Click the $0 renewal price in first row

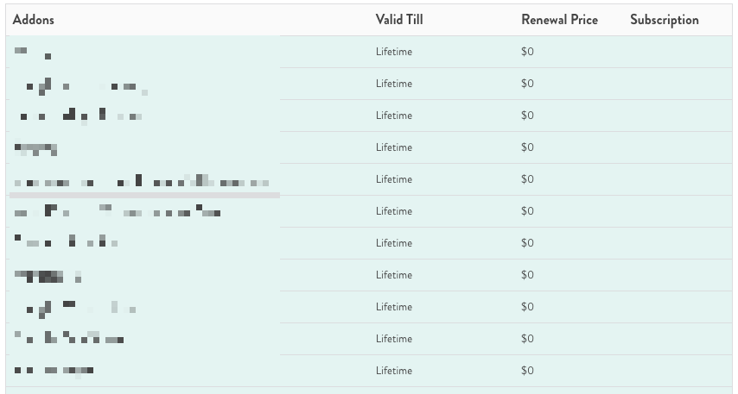click(527, 52)
